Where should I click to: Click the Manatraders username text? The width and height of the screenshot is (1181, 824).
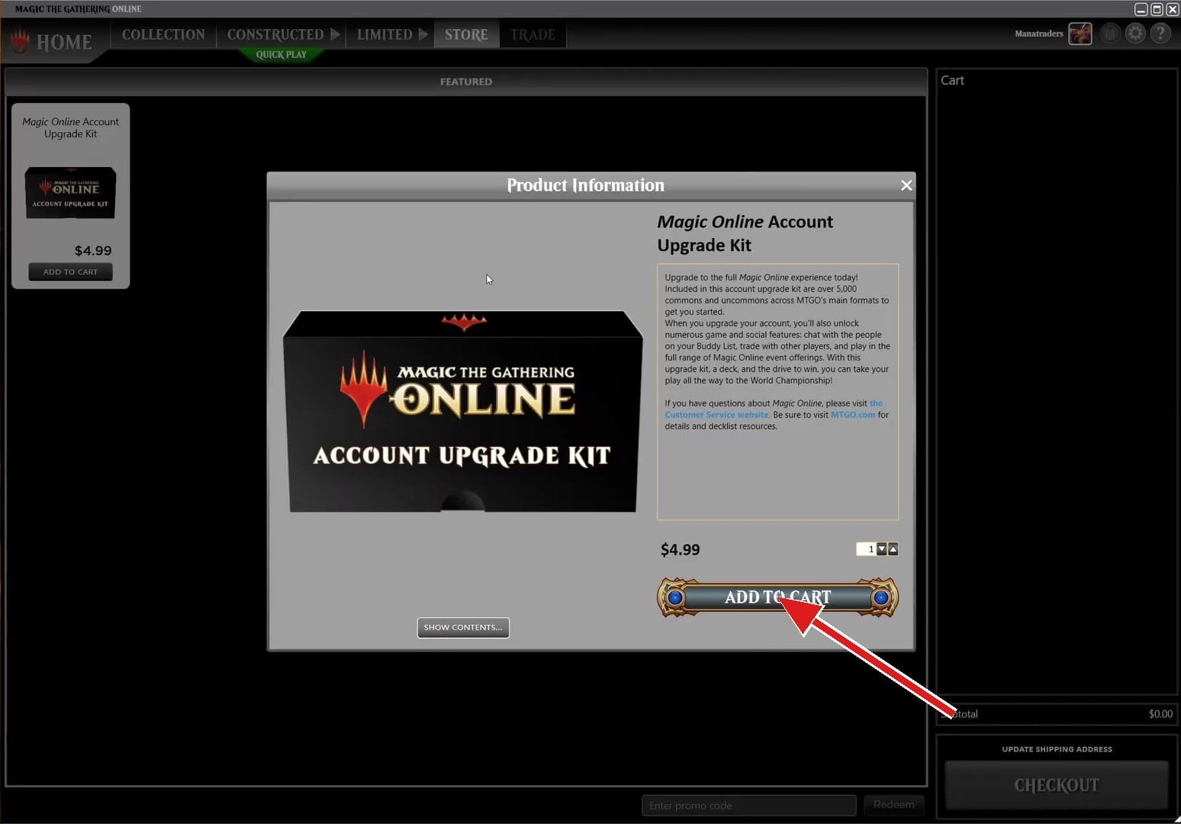(1038, 34)
